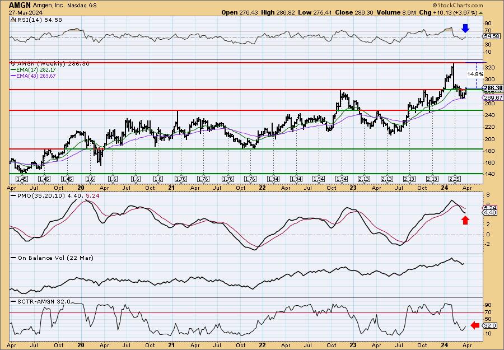Click the 14.8% upside target label

click(475, 74)
